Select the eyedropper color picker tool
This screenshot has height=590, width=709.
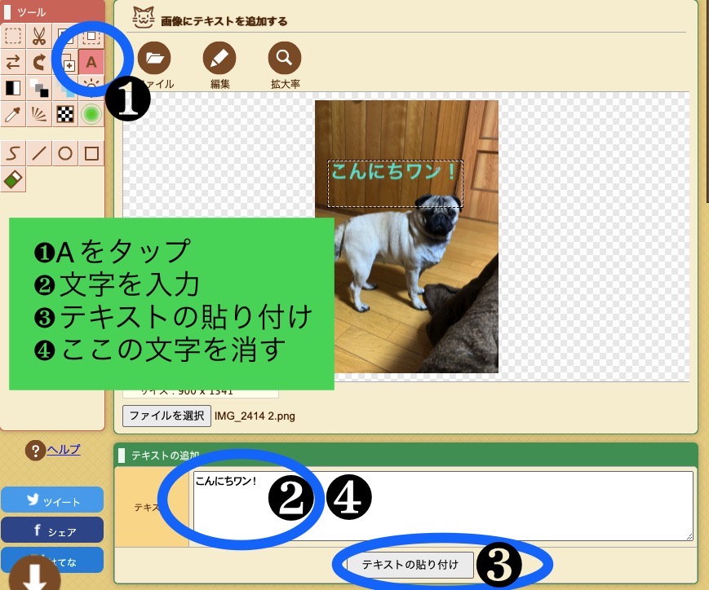point(13,114)
